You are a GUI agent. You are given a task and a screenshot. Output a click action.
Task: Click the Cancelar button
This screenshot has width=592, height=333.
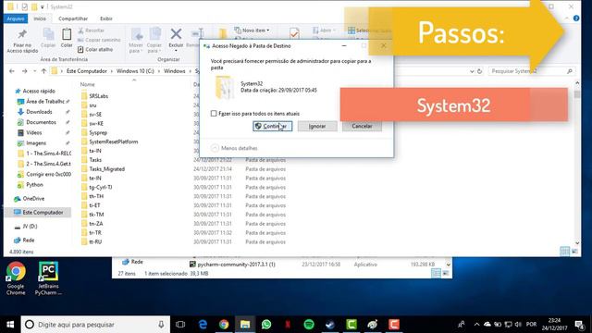point(362,126)
